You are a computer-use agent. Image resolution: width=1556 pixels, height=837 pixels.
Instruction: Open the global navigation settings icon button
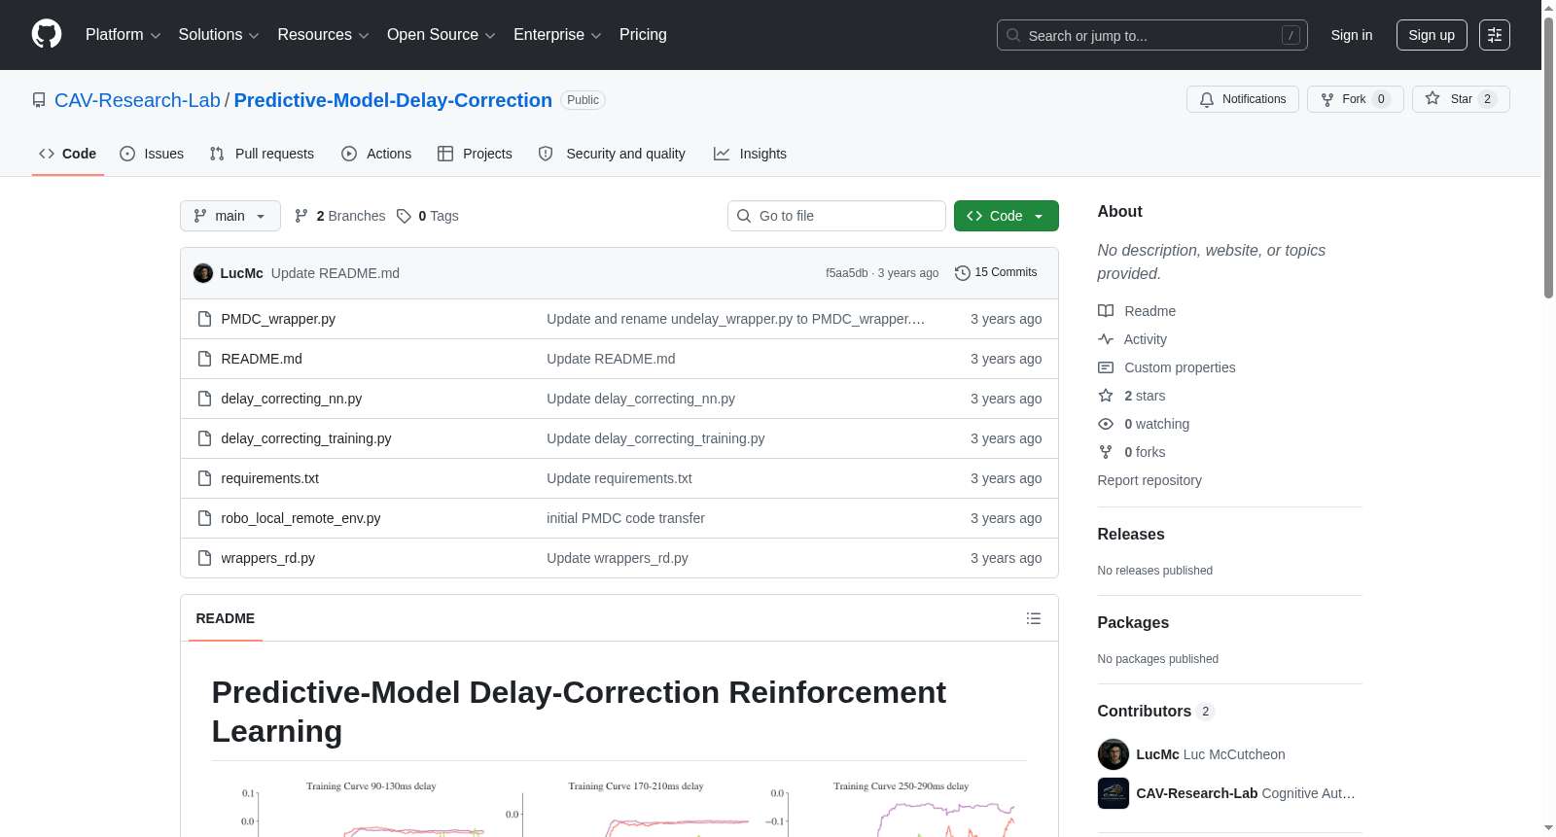1495,35
